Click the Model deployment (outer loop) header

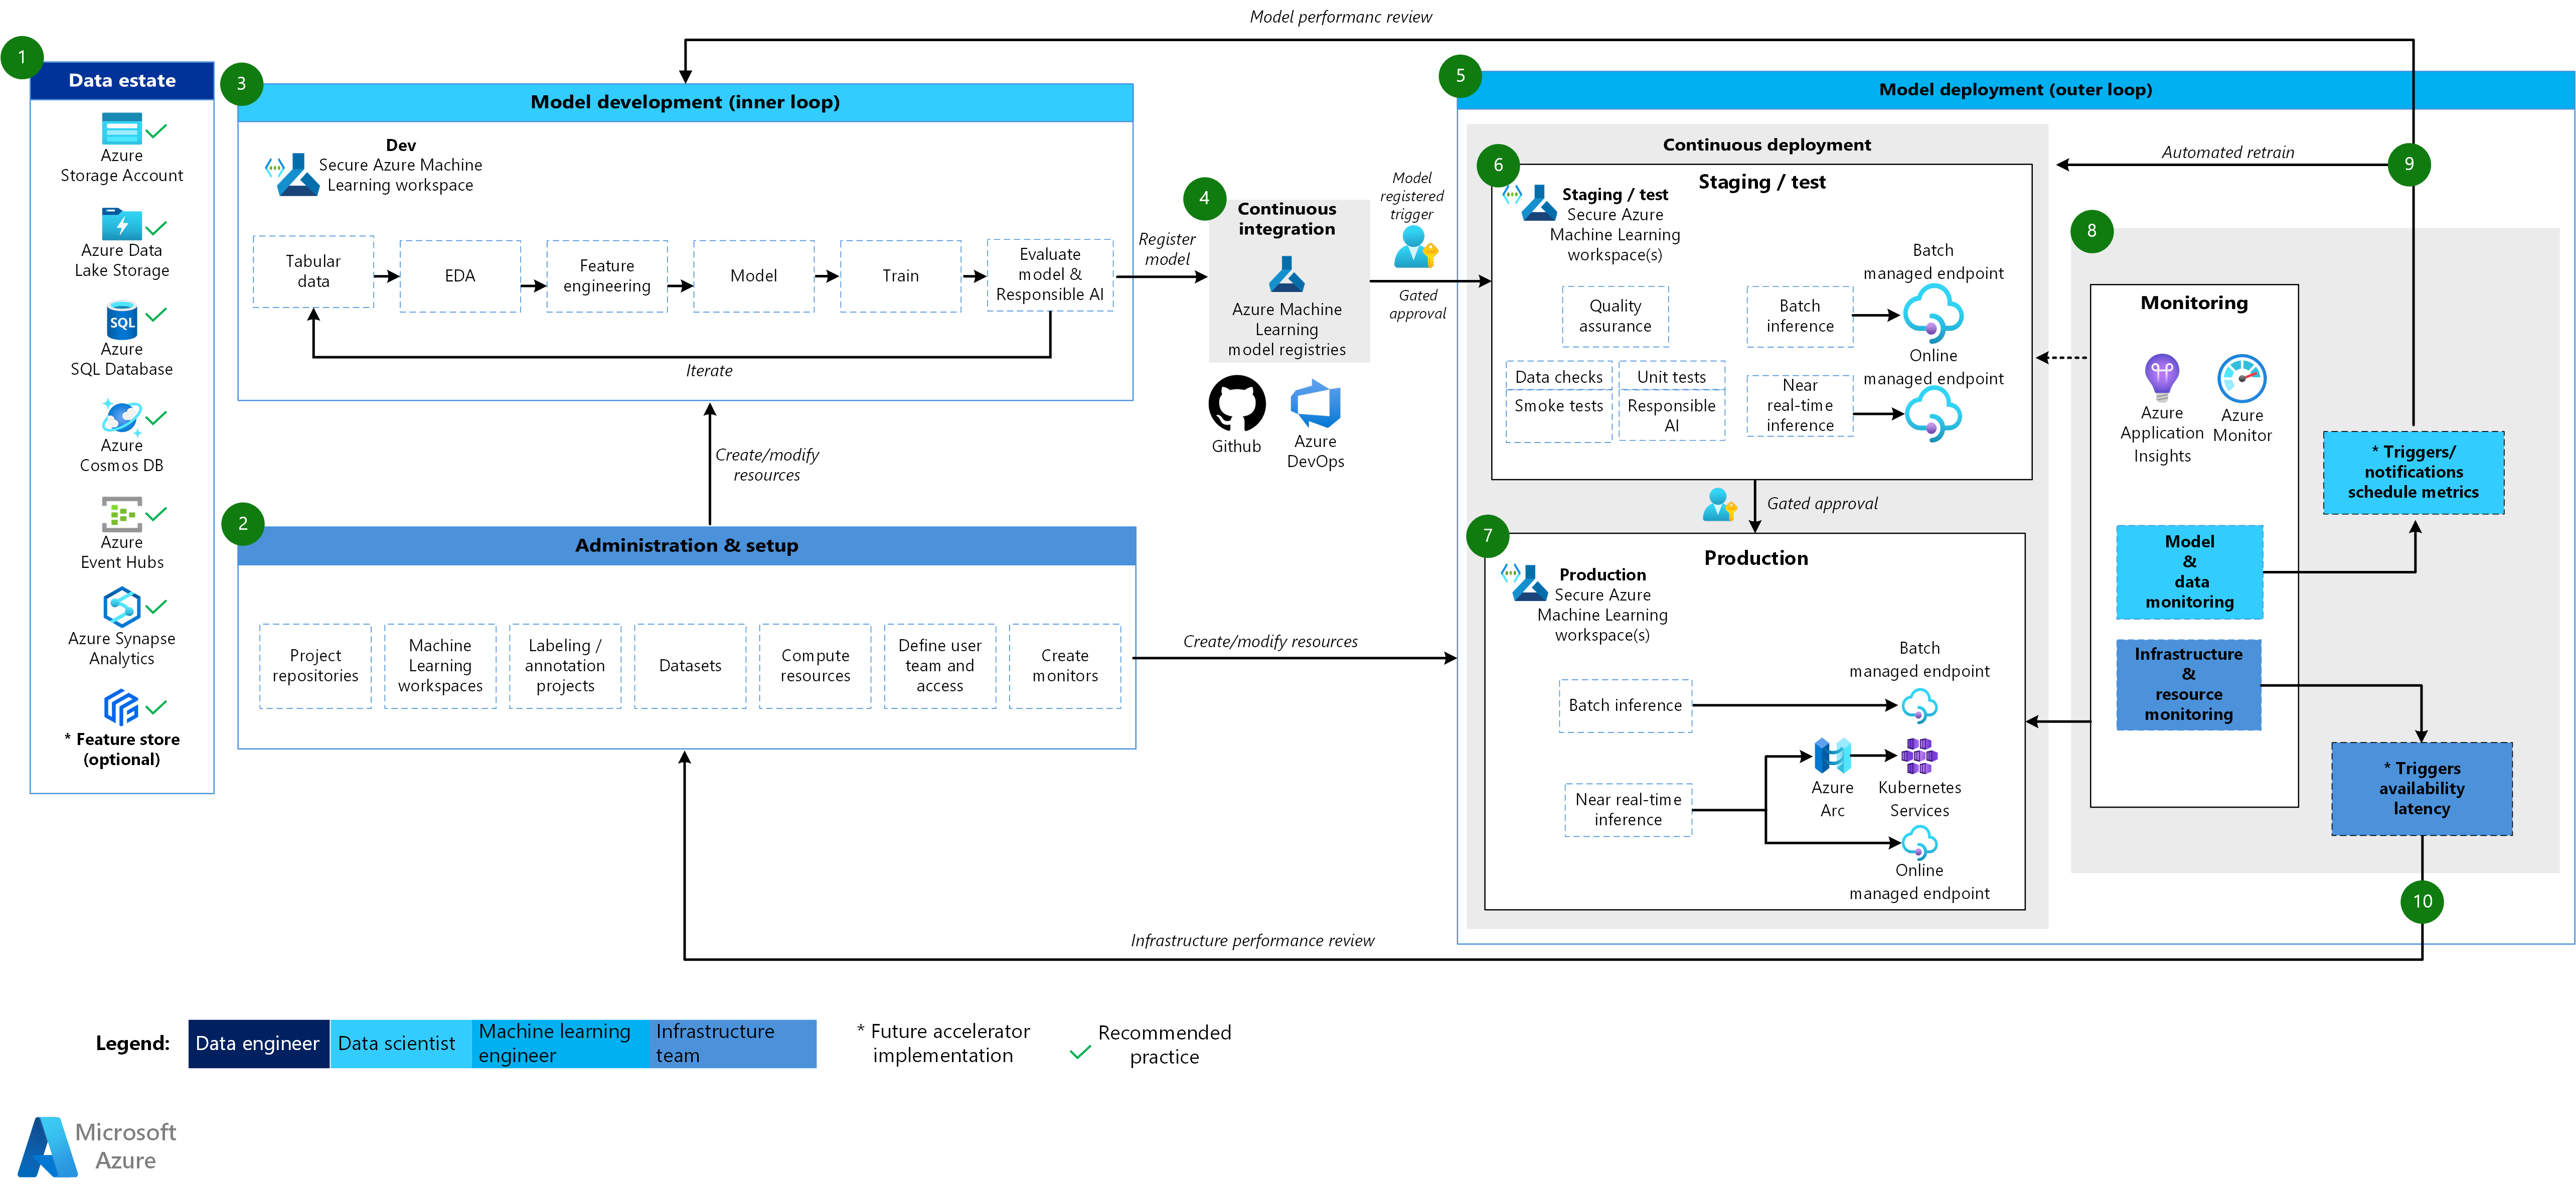click(x=2015, y=89)
